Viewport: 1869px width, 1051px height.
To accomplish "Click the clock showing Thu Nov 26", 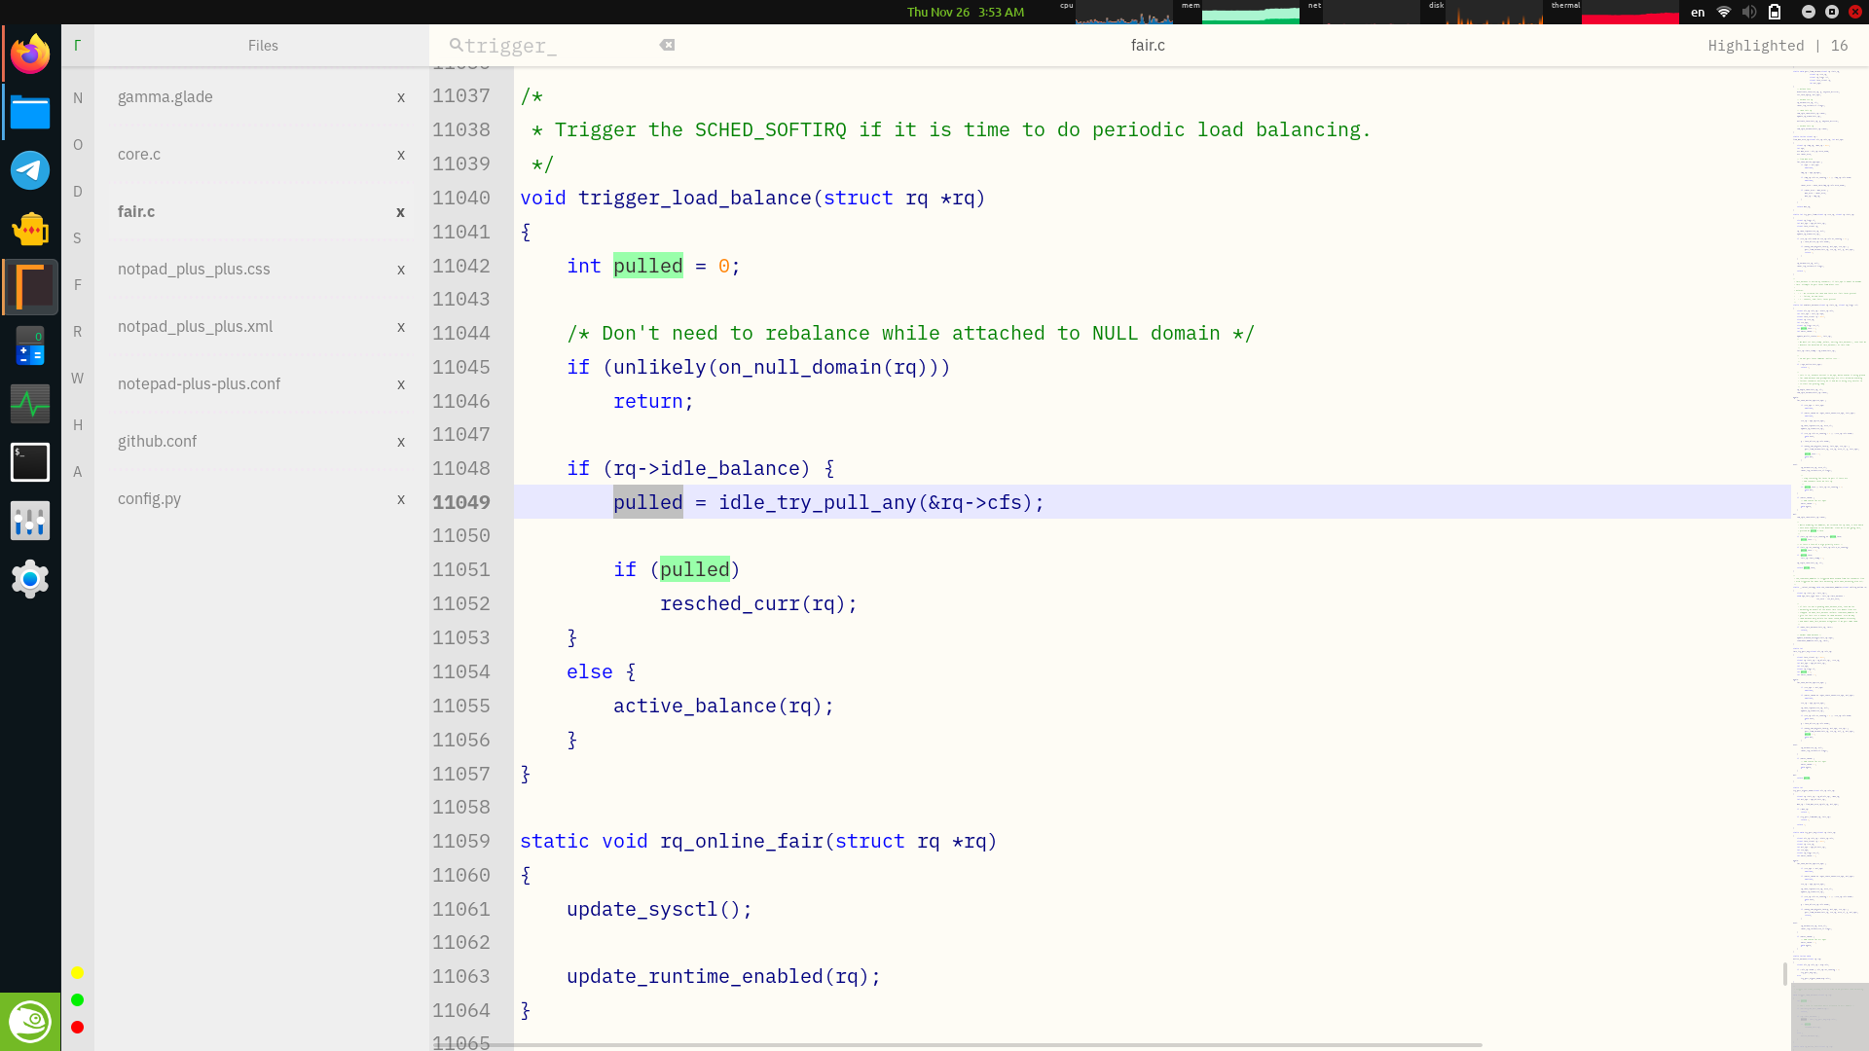I will pyautogui.click(x=966, y=12).
